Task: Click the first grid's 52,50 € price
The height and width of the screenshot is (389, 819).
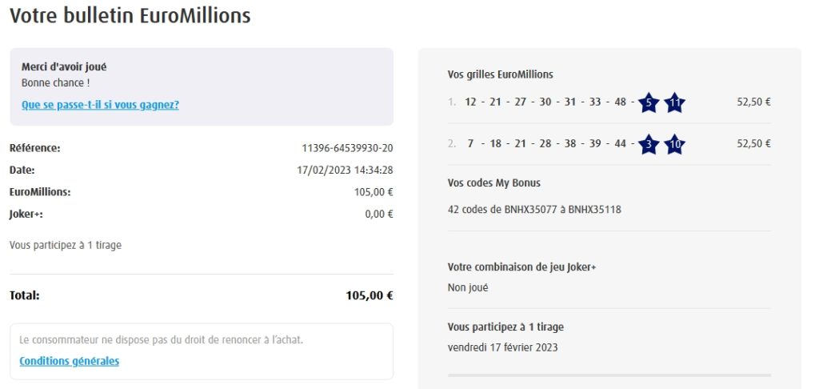Action: pyautogui.click(x=753, y=102)
